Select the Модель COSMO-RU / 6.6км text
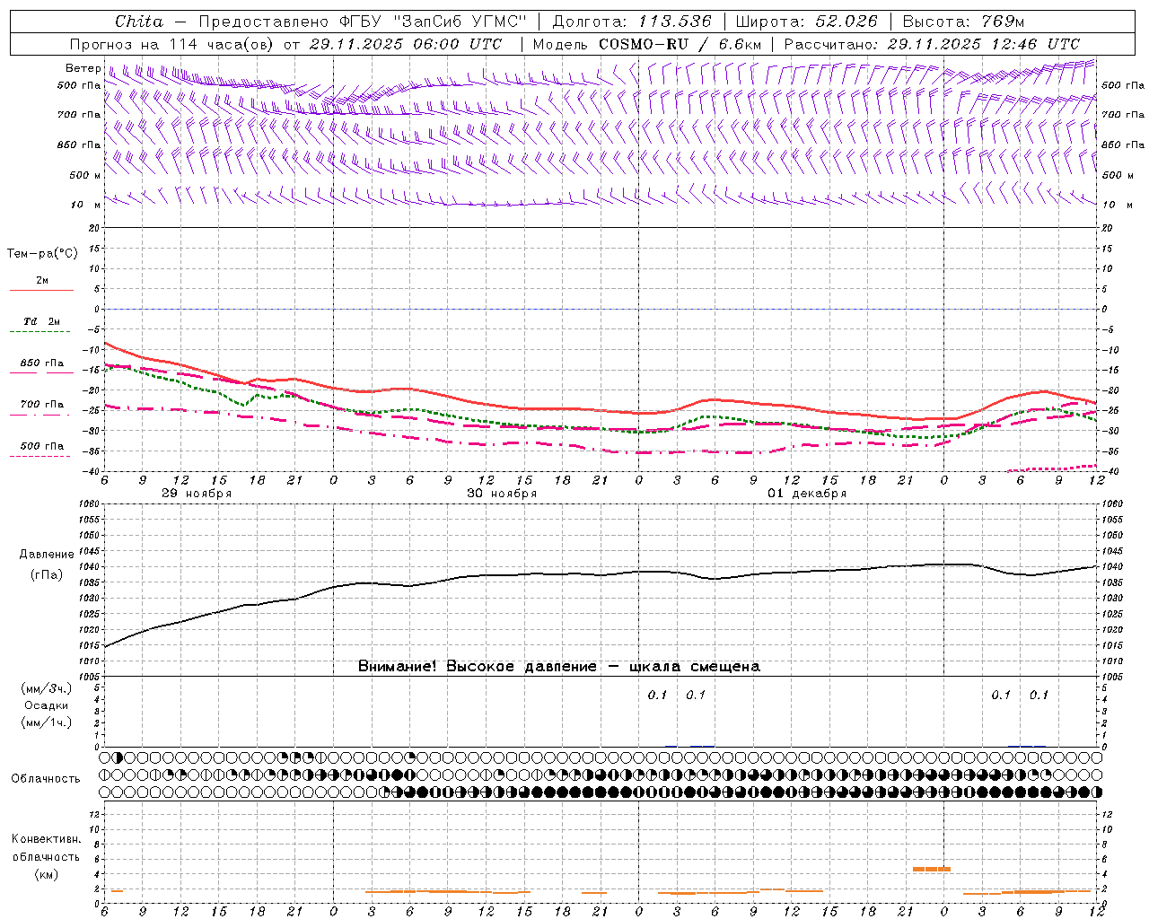1149x919 pixels. click(x=646, y=44)
